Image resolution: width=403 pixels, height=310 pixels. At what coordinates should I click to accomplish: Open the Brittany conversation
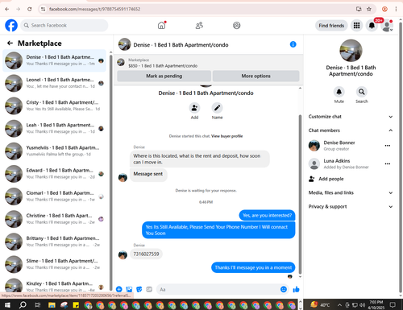[54, 242]
